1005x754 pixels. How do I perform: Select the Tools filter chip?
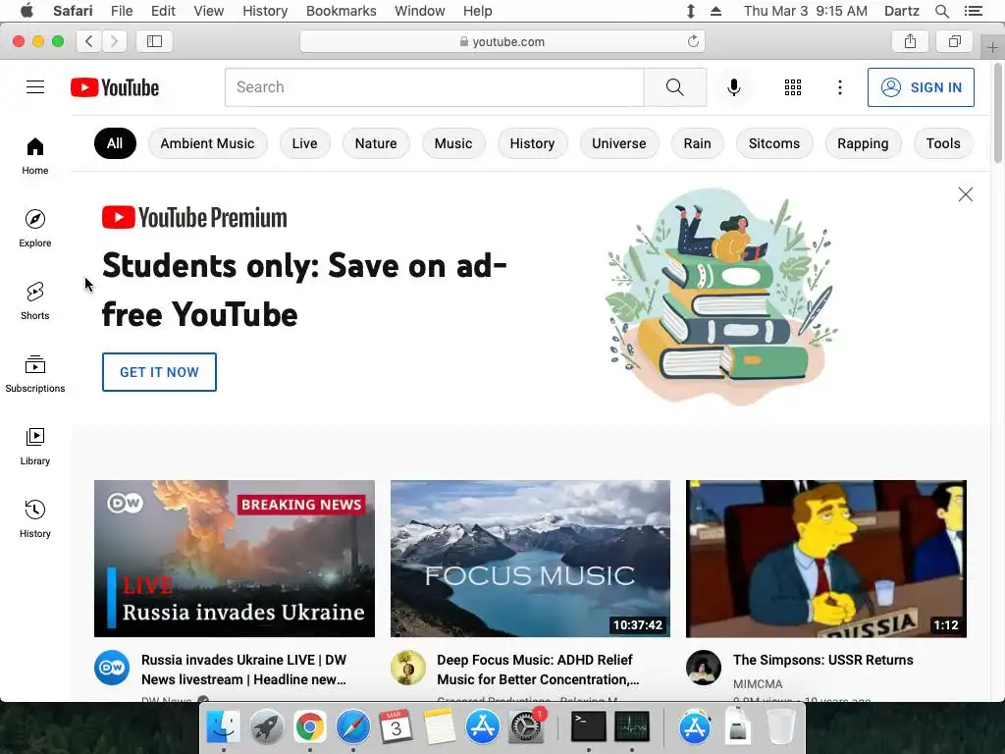tap(943, 143)
